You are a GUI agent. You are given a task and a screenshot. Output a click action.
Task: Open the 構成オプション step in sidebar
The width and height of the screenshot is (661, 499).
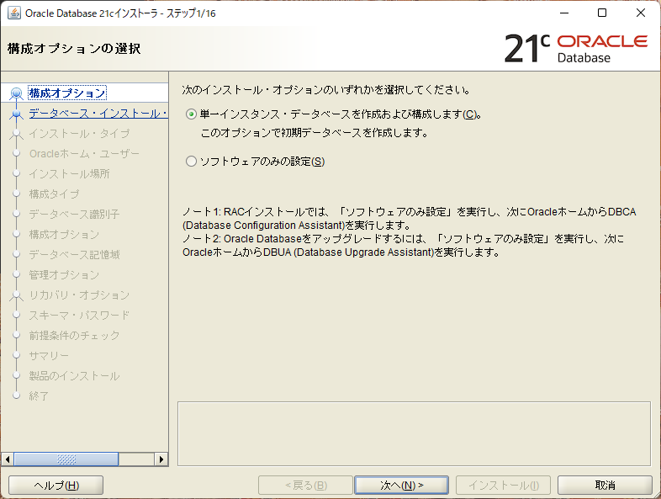click(67, 93)
